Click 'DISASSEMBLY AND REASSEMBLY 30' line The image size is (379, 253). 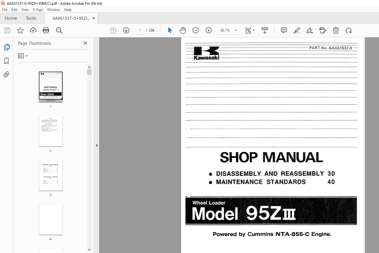(272, 174)
